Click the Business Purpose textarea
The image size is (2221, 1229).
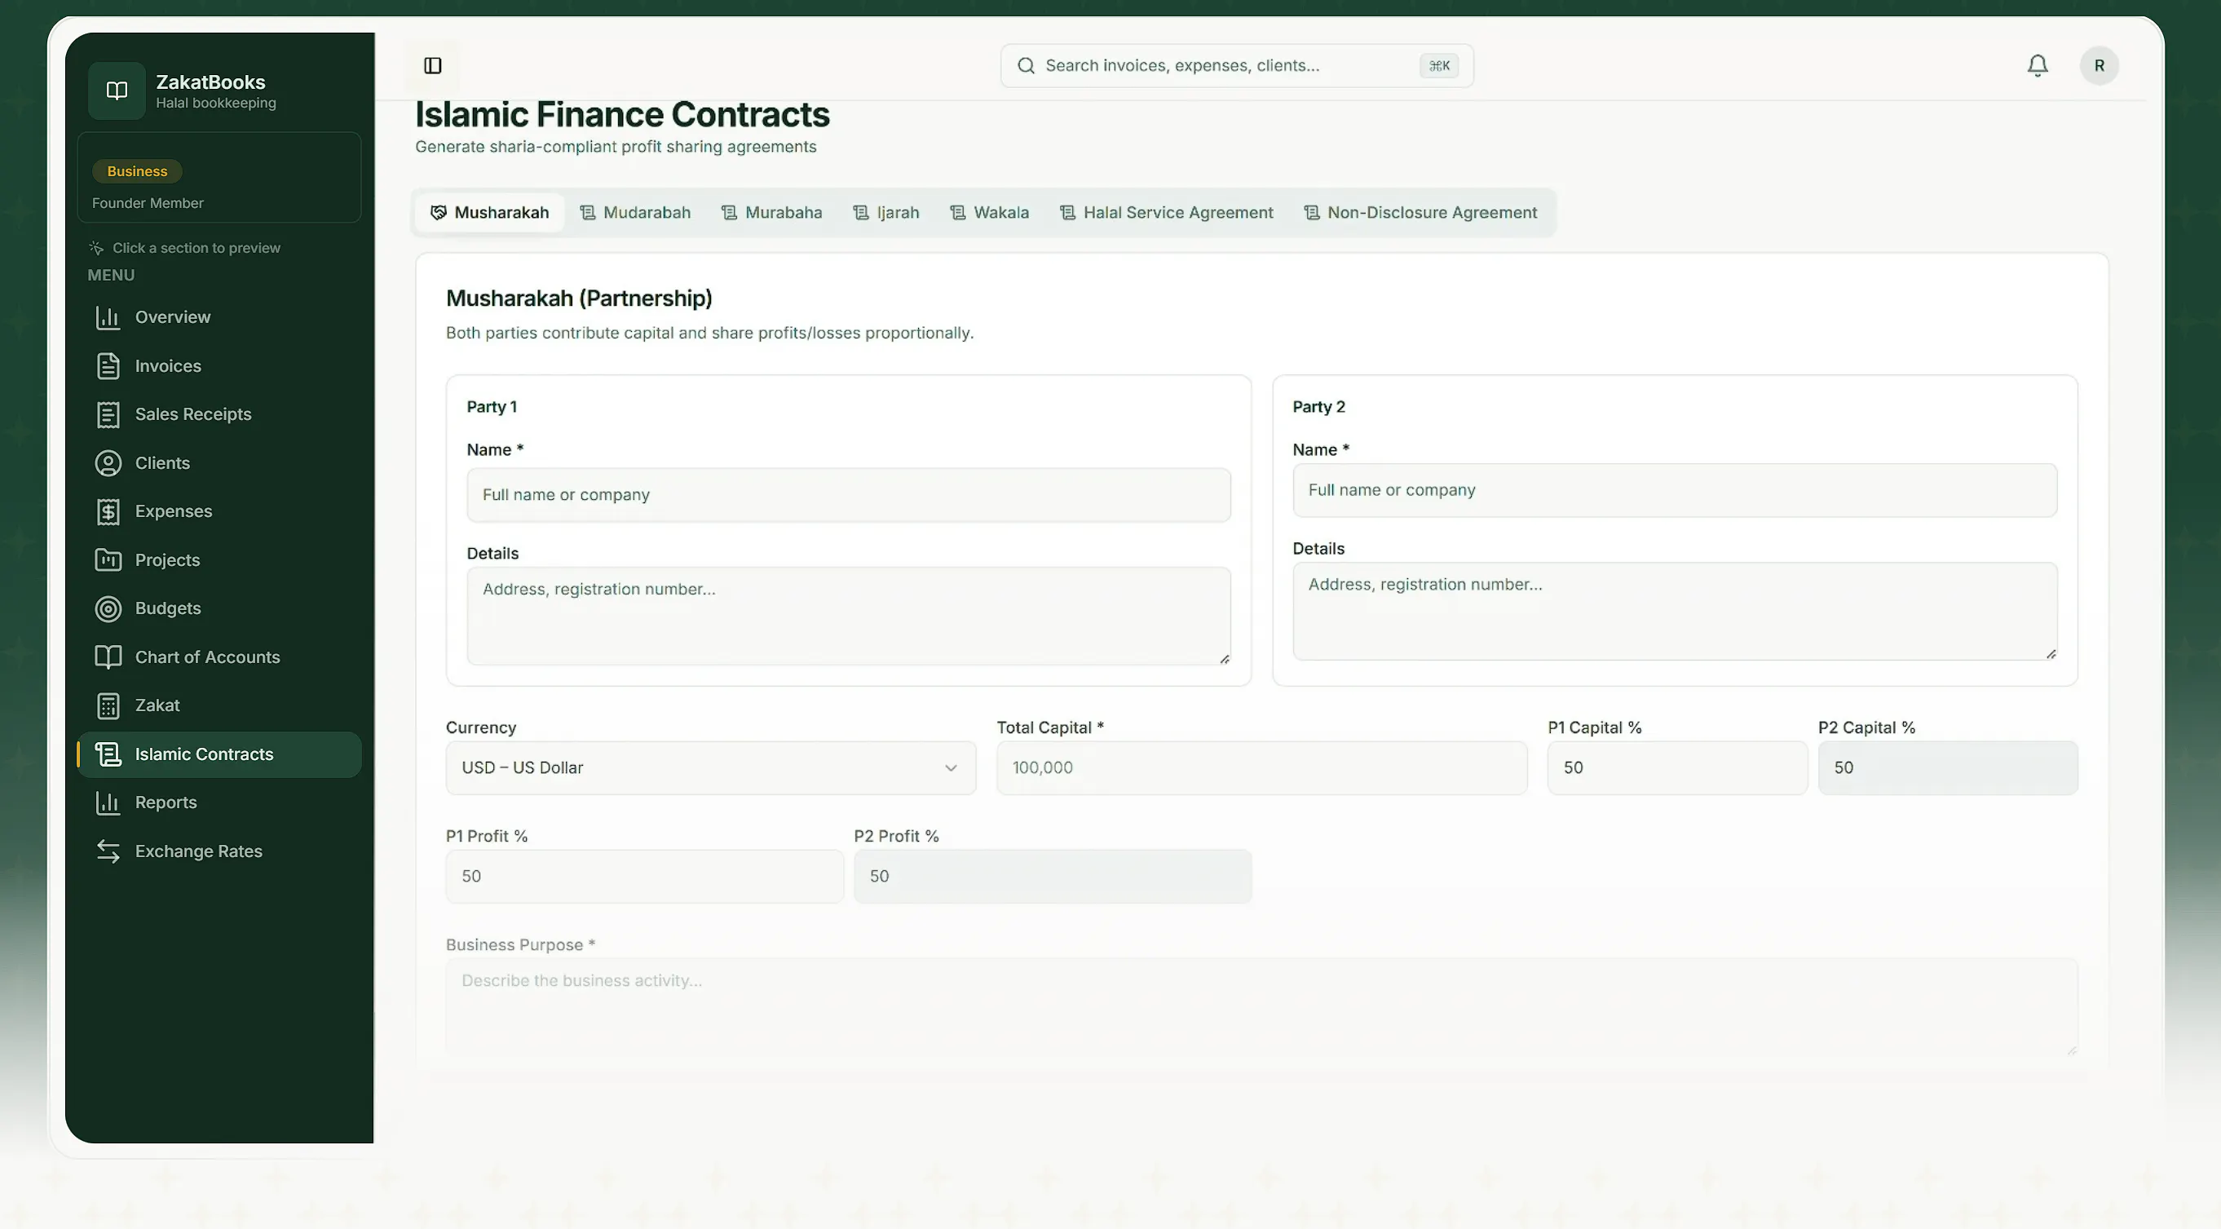pos(1261,1007)
